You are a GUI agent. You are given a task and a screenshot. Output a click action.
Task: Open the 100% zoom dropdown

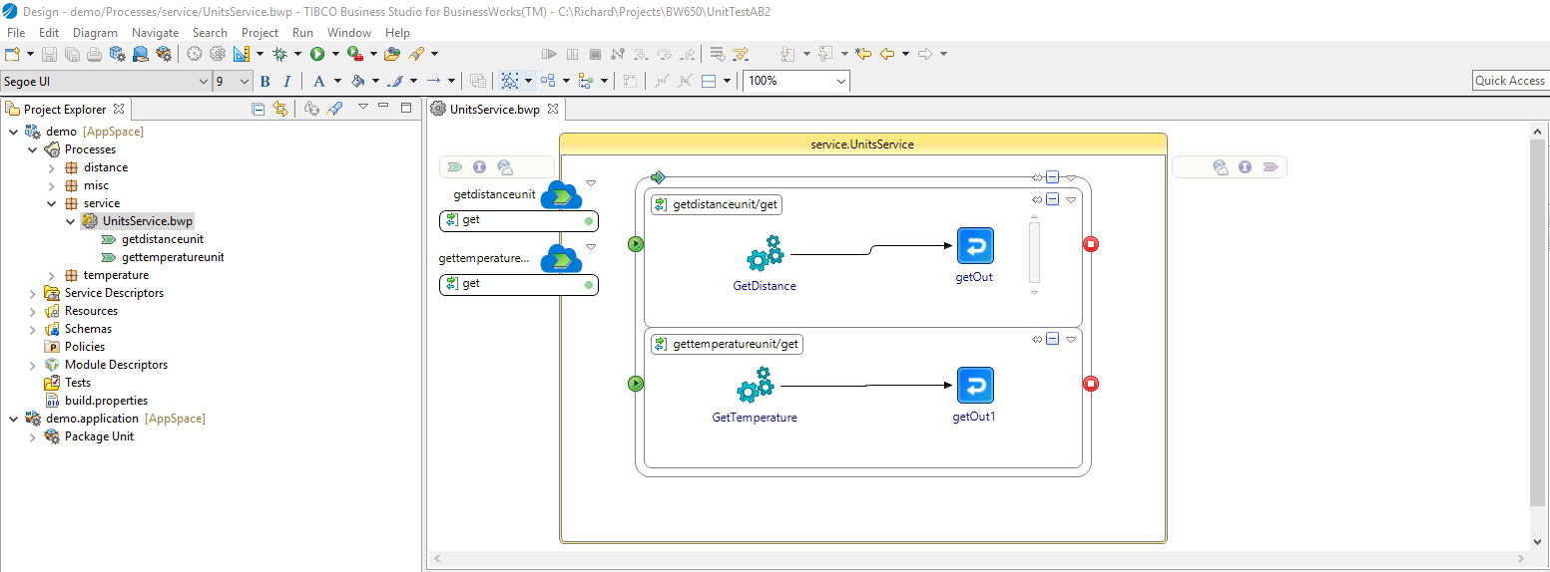pyautogui.click(x=841, y=81)
